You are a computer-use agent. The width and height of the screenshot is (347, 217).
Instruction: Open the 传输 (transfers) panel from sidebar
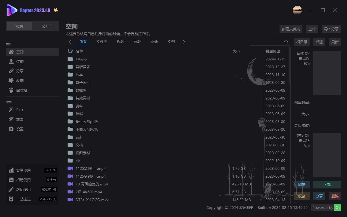point(20,61)
